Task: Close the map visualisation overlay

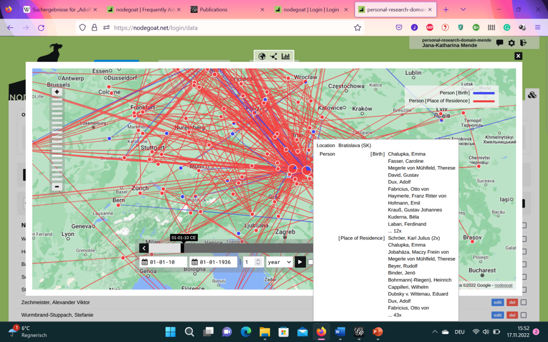Action: [518, 56]
